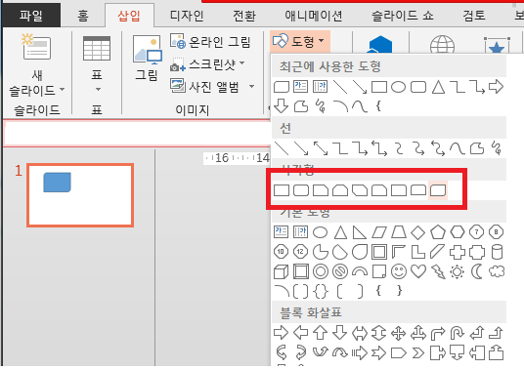
Task: Pick the lightning bolt shape
Action: click(438, 272)
